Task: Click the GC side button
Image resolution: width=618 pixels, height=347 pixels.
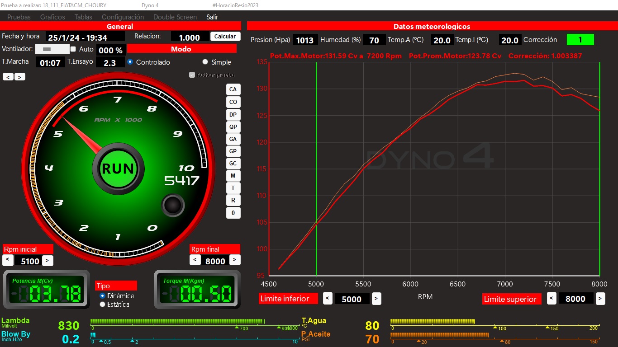Action: [x=233, y=164]
